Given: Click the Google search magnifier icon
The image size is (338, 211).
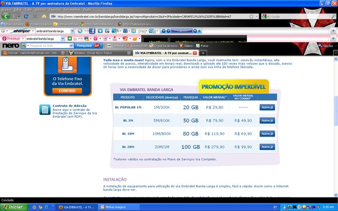Looking at the screenshot, I should point(333,16).
